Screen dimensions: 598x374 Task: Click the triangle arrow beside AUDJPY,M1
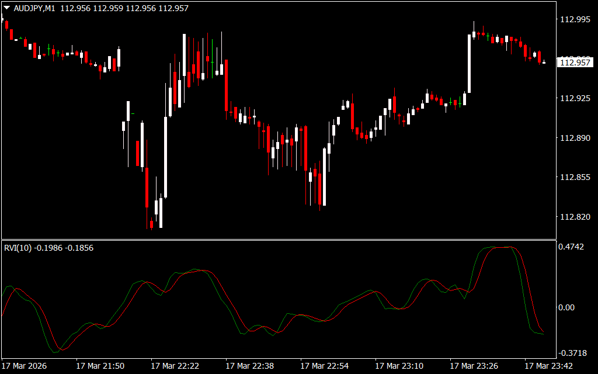point(6,8)
